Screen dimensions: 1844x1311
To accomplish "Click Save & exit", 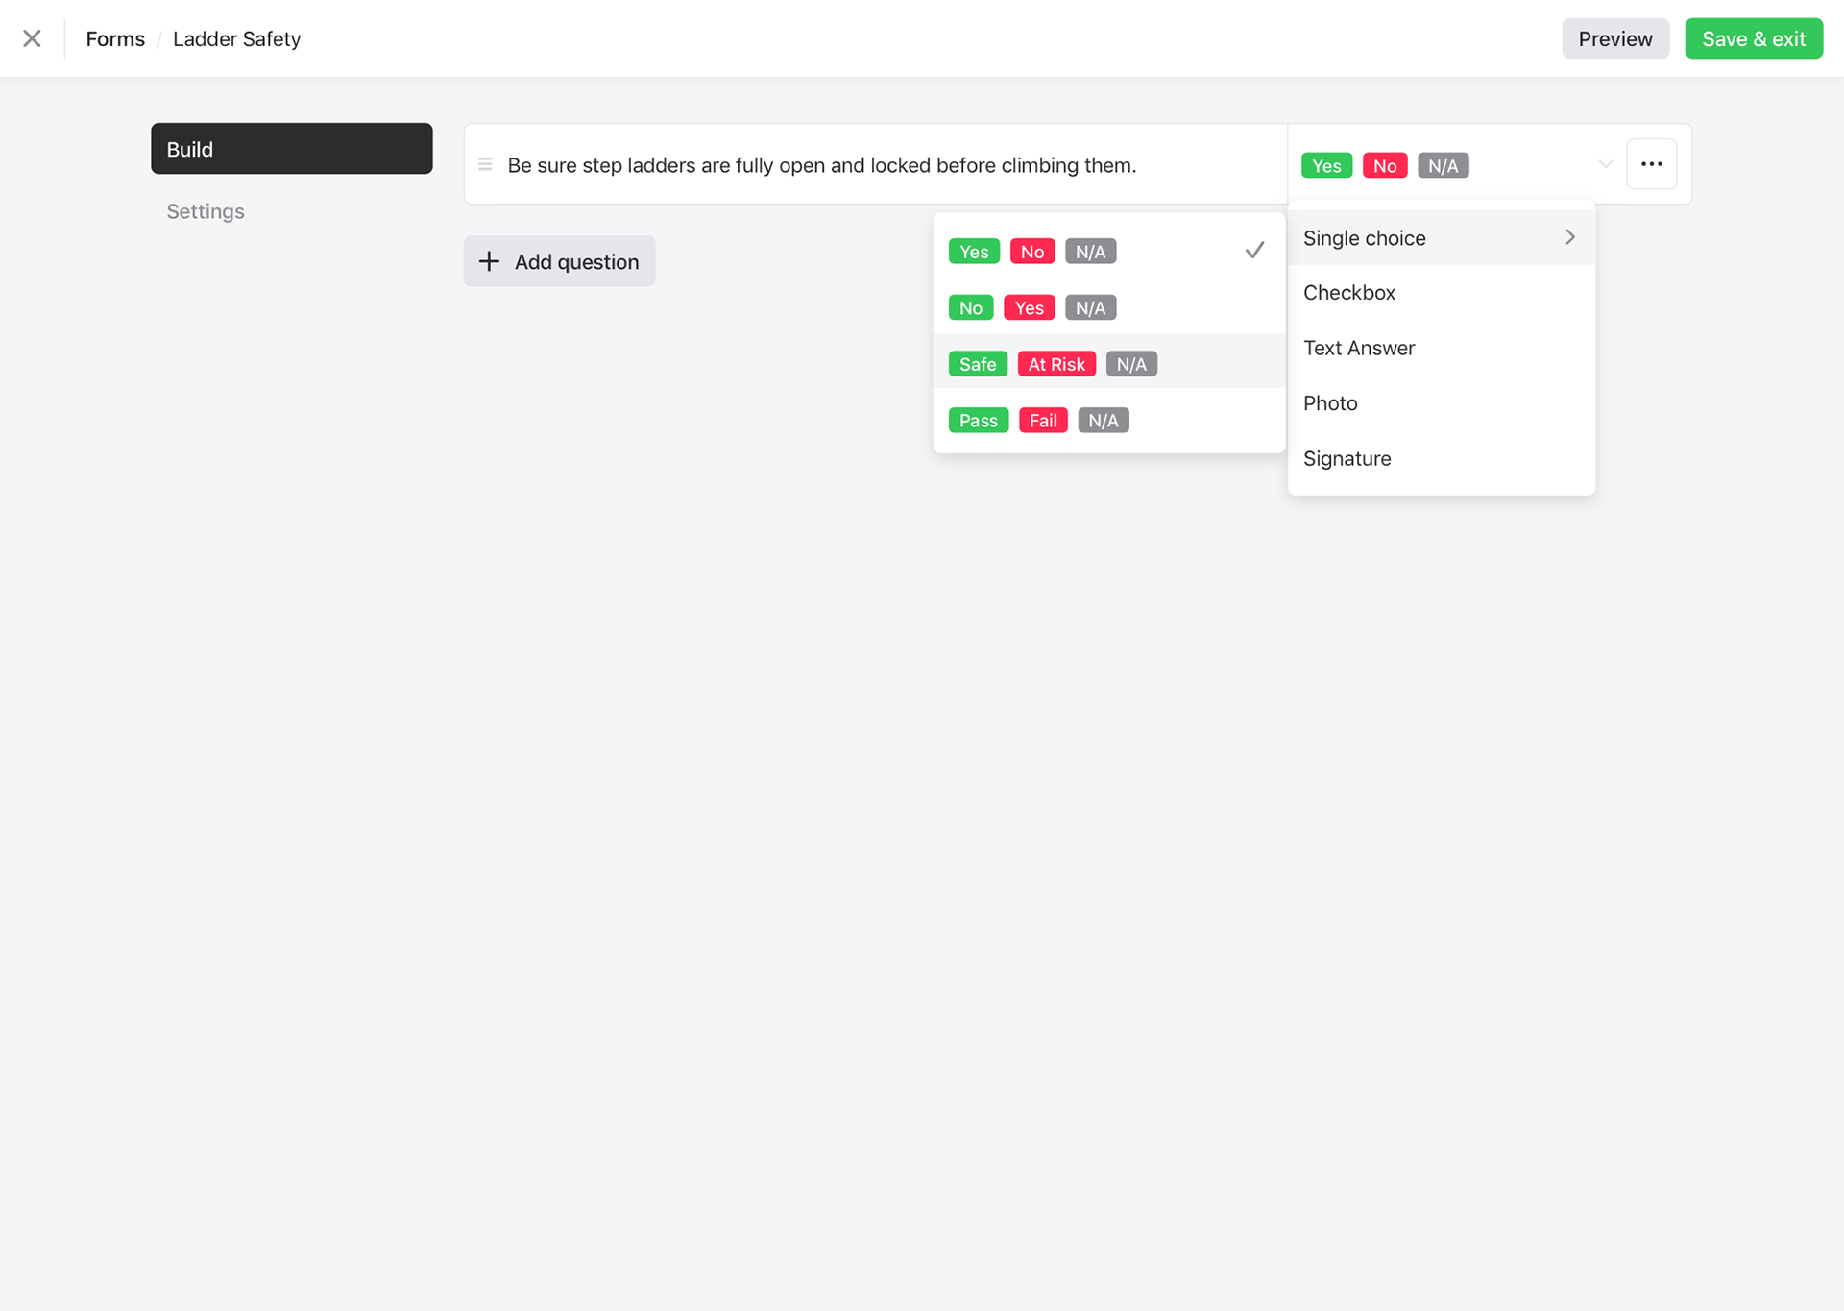I will [1754, 37].
